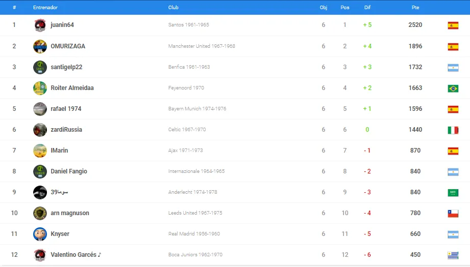The height and width of the screenshot is (267, 470).
Task: Select Valentino Garcés's avatar
Action: (40, 255)
